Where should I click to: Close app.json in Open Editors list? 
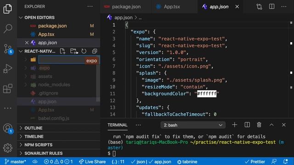click(27, 43)
